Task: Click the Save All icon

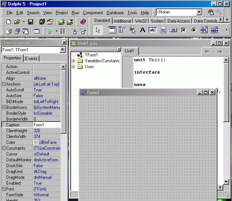Action: coord(42,22)
